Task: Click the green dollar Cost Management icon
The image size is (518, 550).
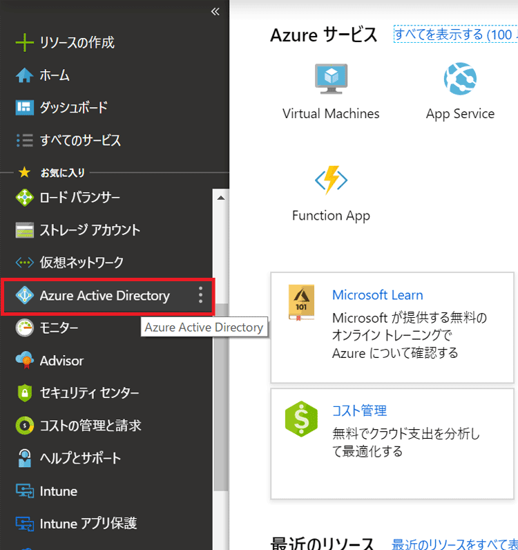Action: point(301,419)
